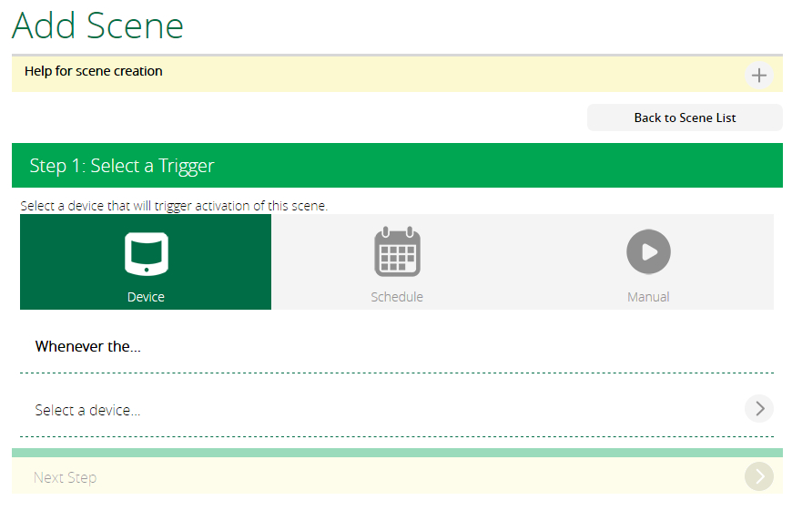Click the Help for scene creation text
792x511 pixels.
click(x=93, y=71)
